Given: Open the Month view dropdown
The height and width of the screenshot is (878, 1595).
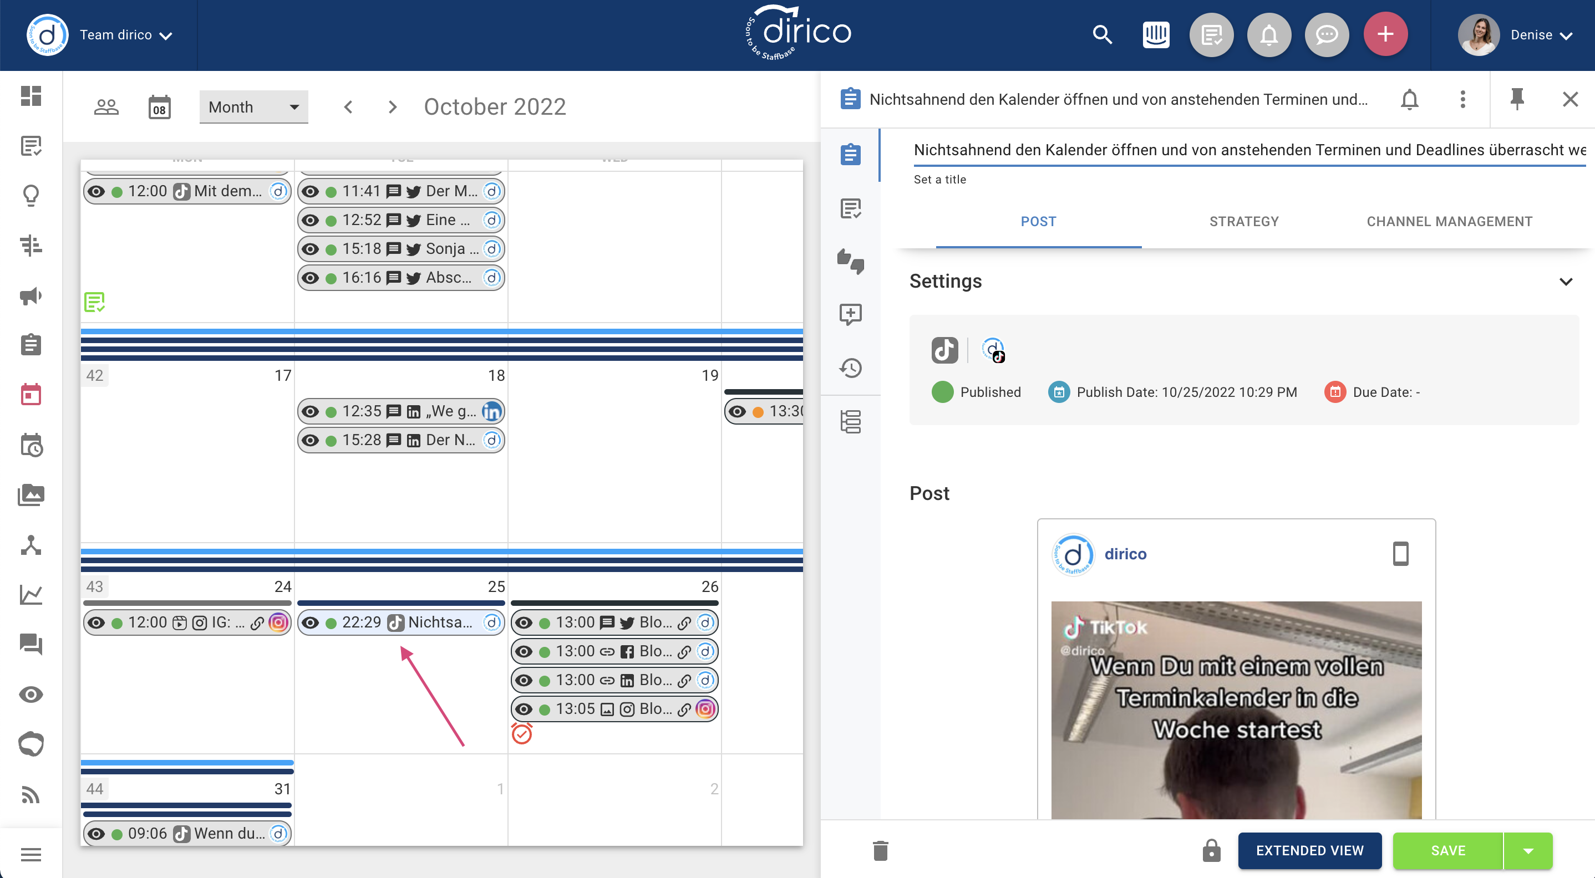Looking at the screenshot, I should coord(253,107).
